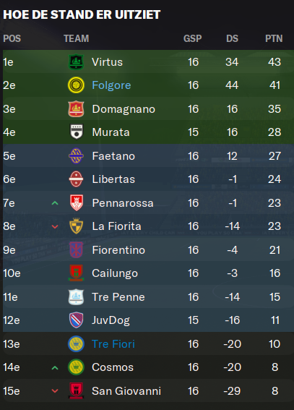294x410 pixels.
Task: Click Pennarossa's green up arrow
Action: pos(55,203)
